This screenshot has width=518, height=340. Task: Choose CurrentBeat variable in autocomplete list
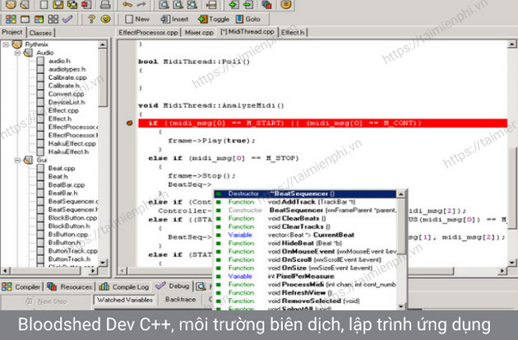[306, 235]
